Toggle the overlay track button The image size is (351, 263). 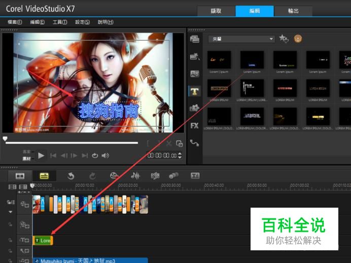pyautogui.click(x=25, y=225)
